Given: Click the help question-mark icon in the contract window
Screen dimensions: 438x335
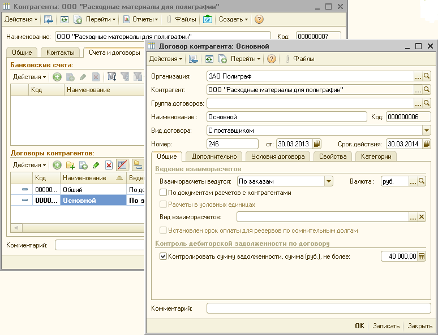Looking at the screenshot, I should [x=272, y=59].
